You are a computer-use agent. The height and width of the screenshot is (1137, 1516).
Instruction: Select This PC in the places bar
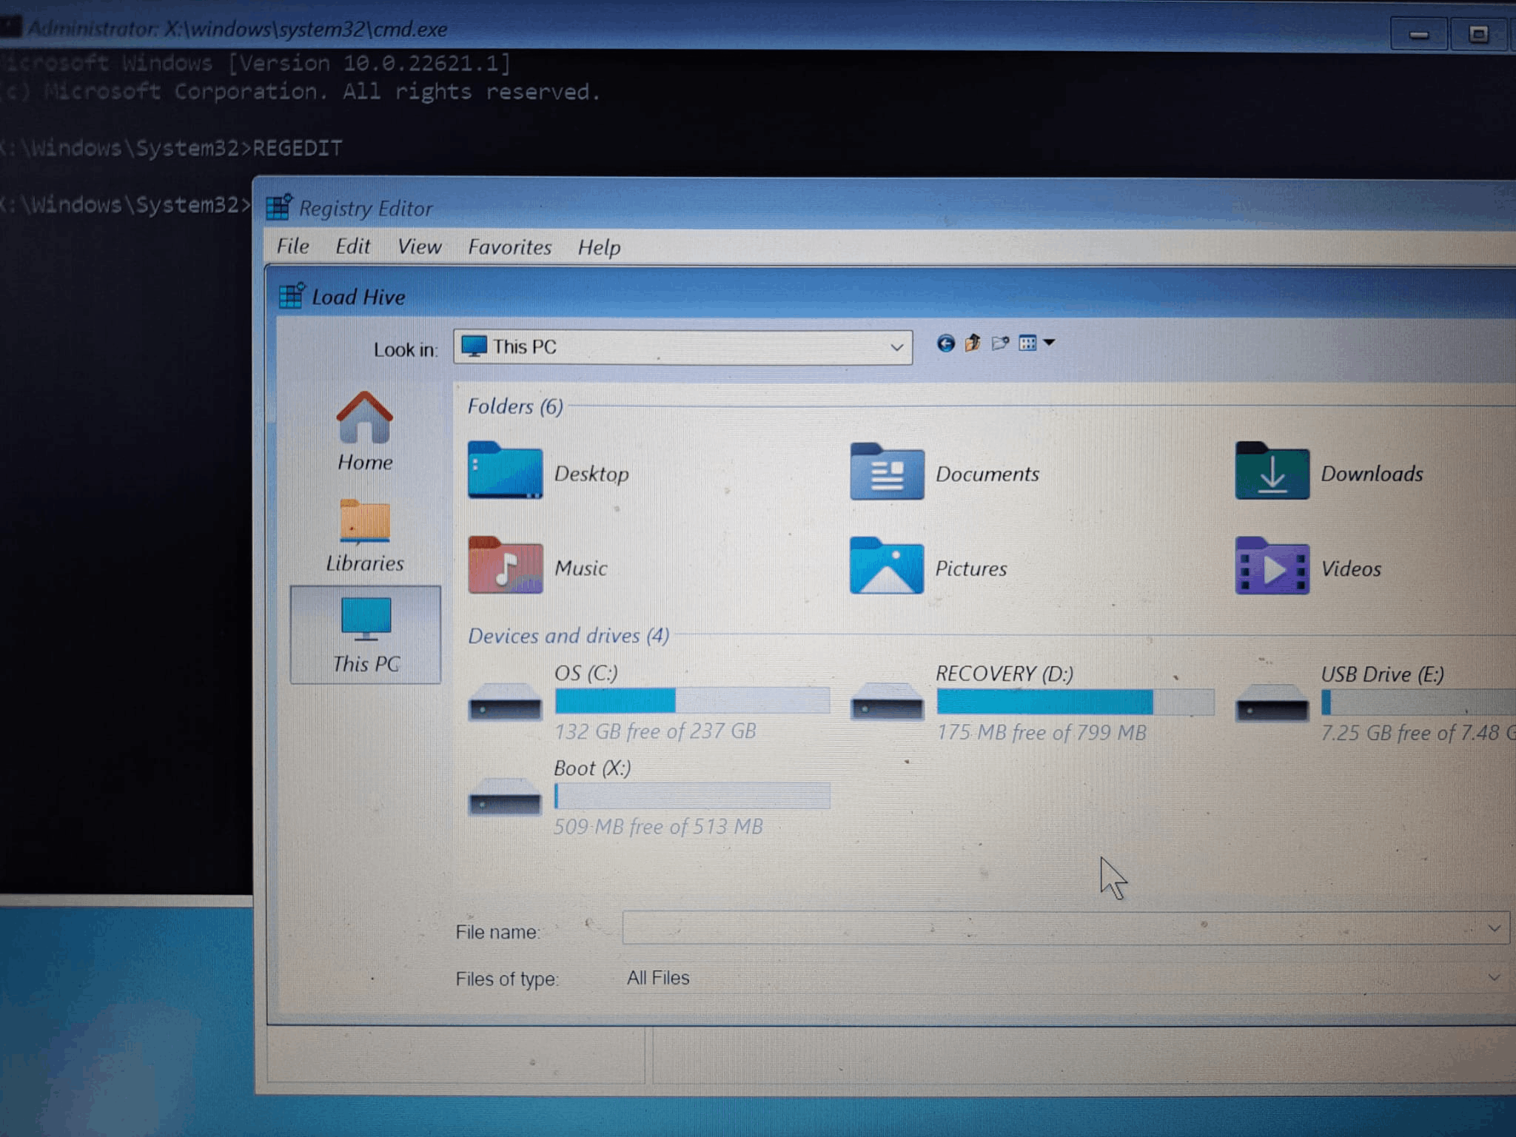pos(366,634)
